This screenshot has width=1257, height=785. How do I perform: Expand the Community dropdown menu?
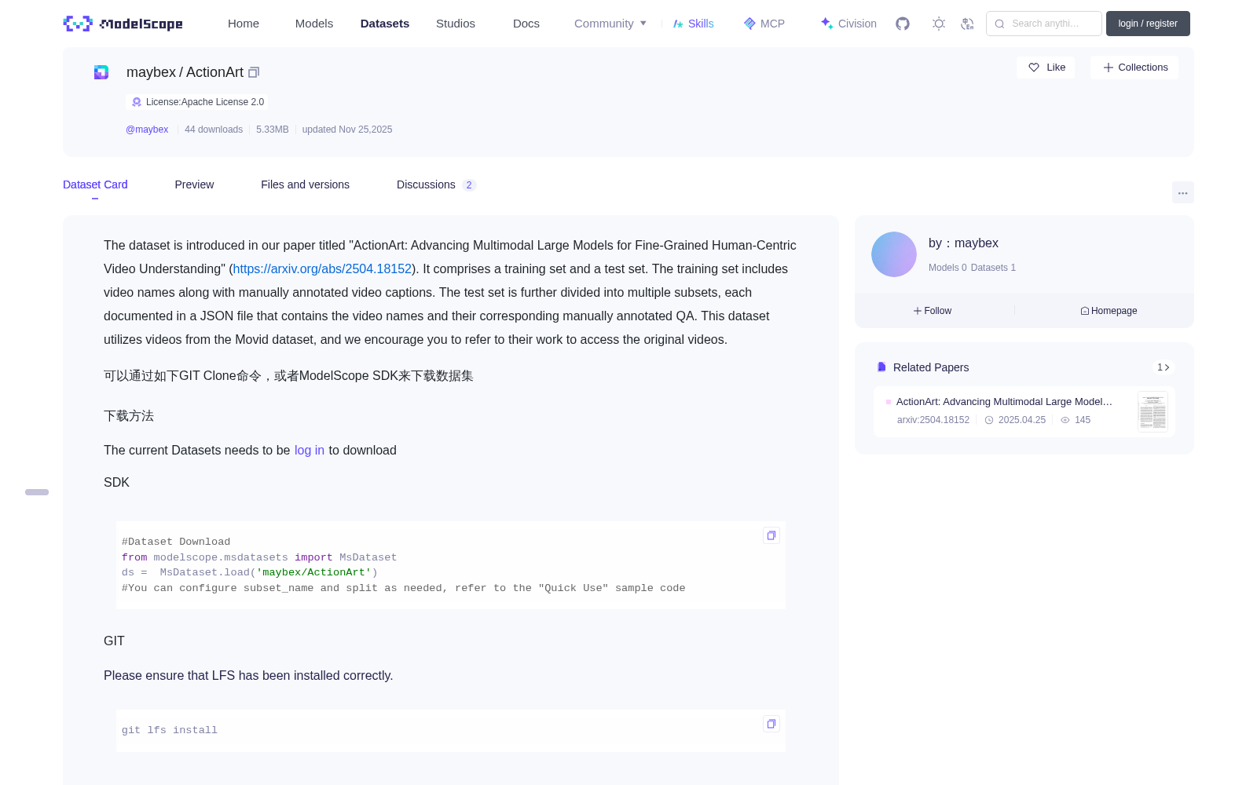[610, 24]
